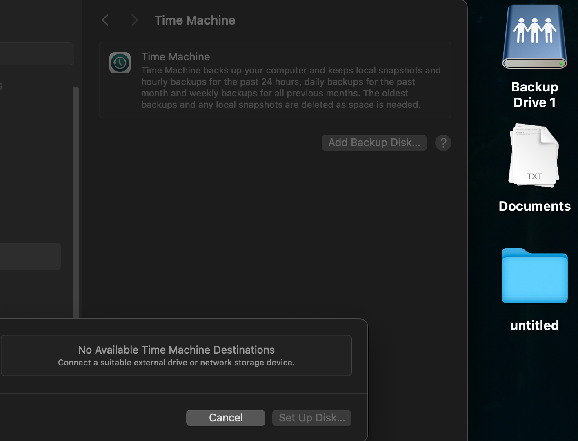Click the Set Up Disk… button
The image size is (578, 441).
pyautogui.click(x=312, y=418)
